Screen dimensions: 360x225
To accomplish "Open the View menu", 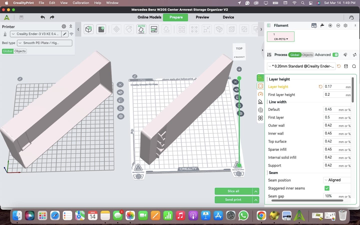I will pos(64,3).
